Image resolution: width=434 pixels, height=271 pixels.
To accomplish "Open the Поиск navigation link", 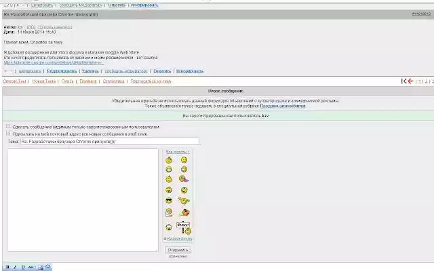I will click(x=68, y=81).
